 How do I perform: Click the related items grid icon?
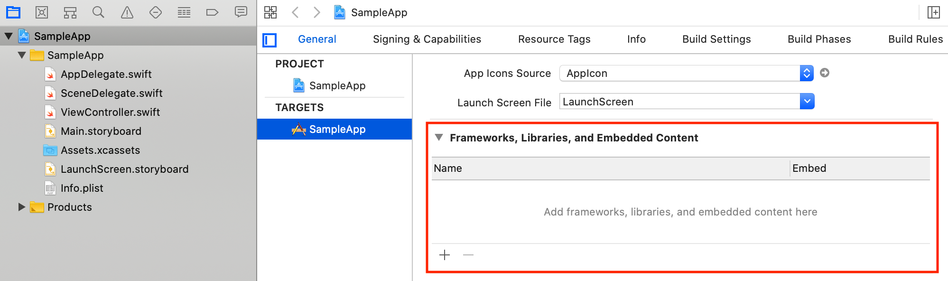coord(270,12)
